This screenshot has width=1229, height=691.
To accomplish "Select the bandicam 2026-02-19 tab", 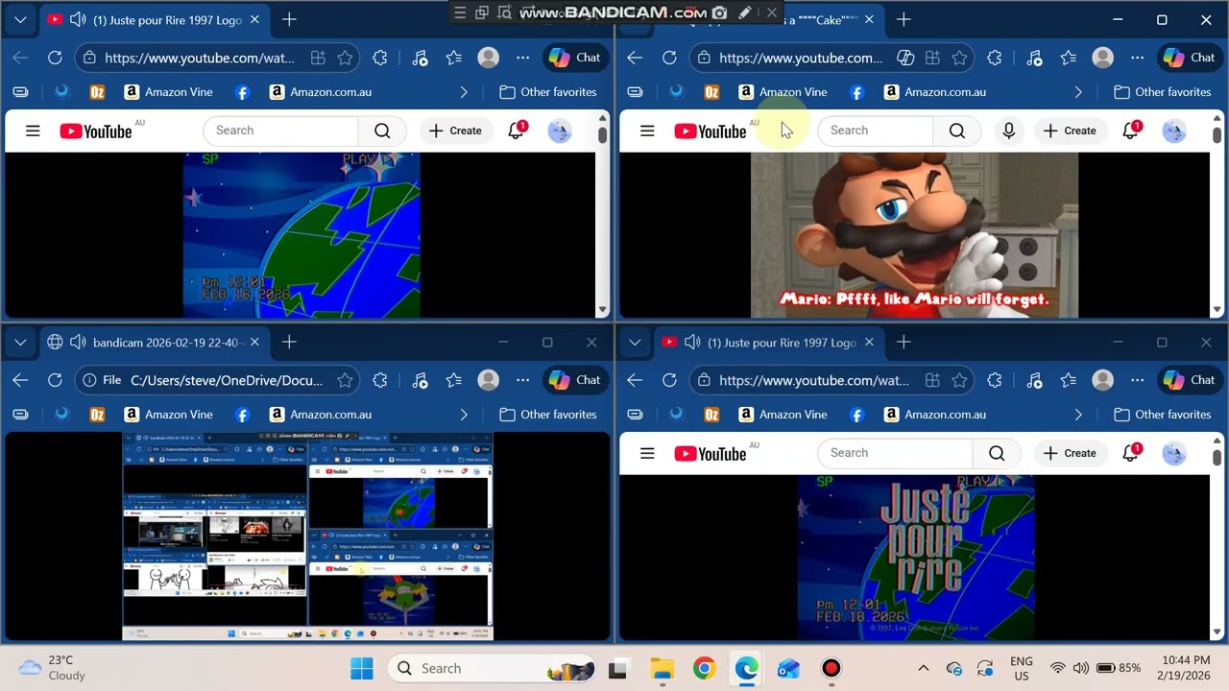I will tap(154, 342).
